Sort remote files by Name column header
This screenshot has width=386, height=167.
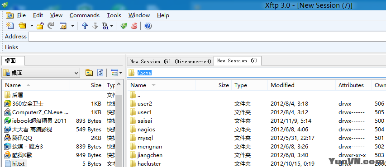coord(161,85)
